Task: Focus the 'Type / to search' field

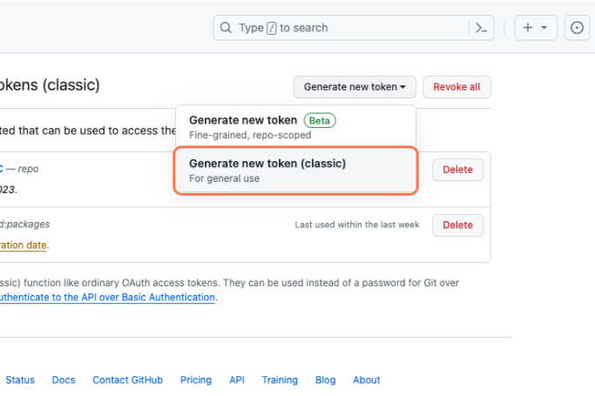Action: (348, 28)
